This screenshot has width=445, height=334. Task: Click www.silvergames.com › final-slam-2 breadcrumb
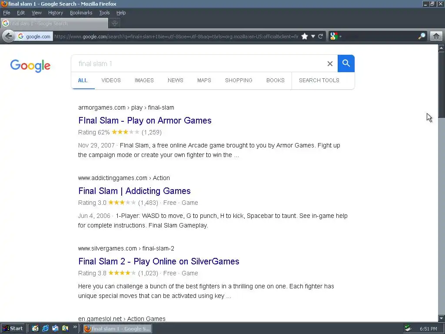coord(126,248)
